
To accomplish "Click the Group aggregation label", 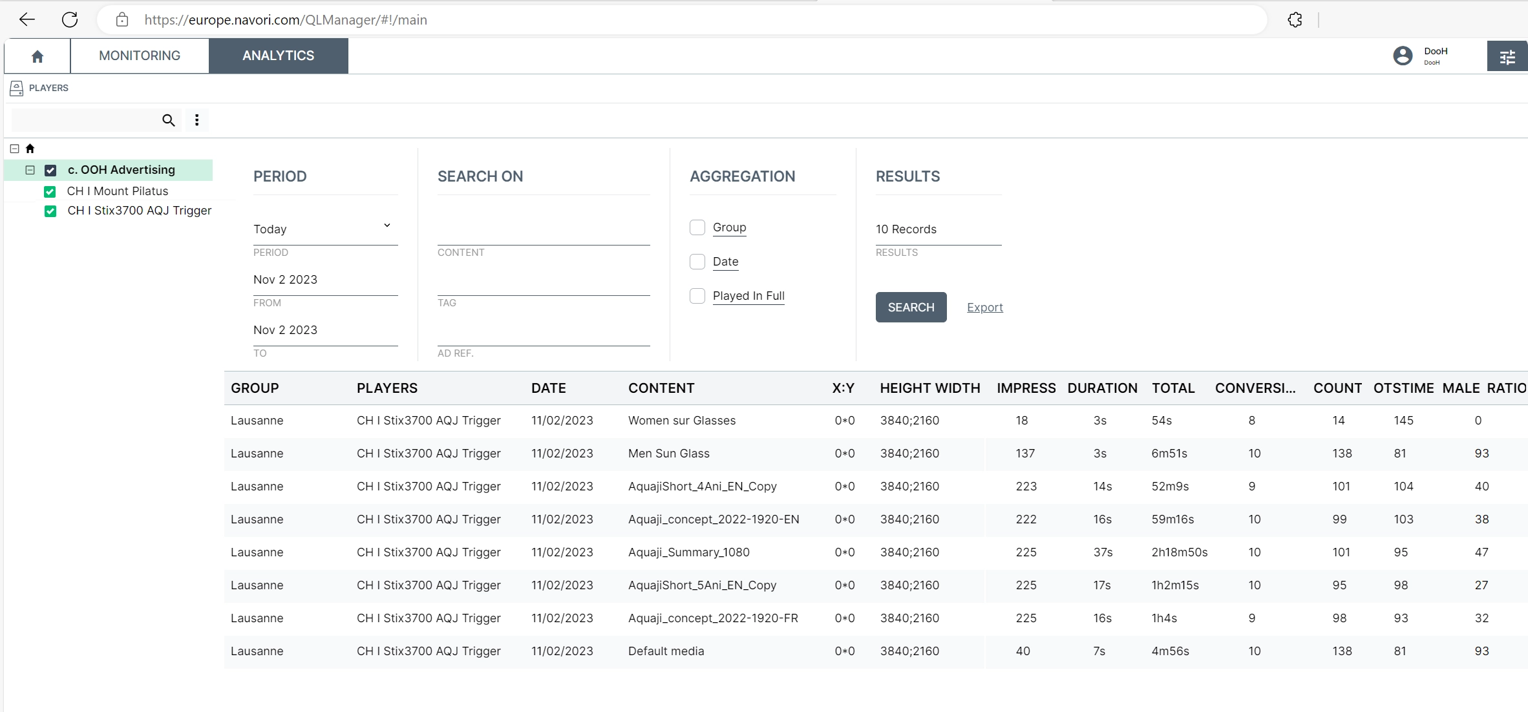I will (x=729, y=227).
